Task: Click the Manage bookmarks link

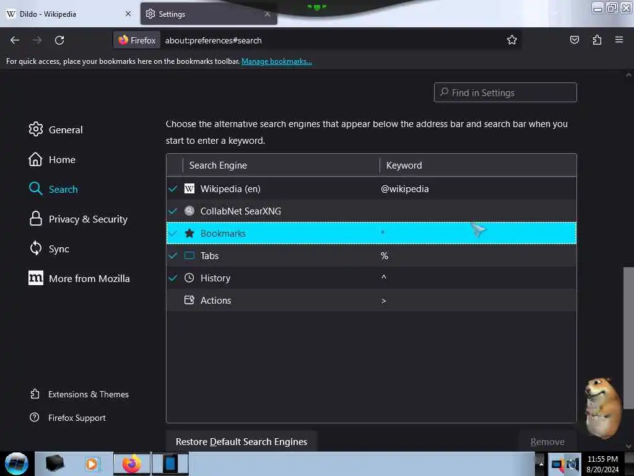Action: (x=277, y=61)
